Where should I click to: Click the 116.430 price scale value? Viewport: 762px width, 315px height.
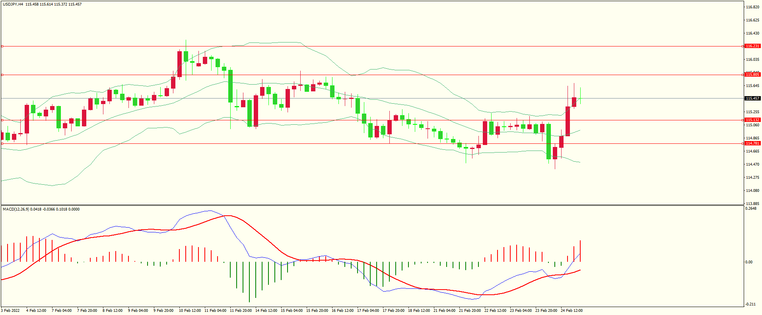752,33
